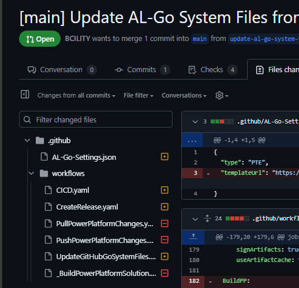299x288 pixels.
Task: Click the modified marker beside CICD.yaml
Action: point(165,190)
